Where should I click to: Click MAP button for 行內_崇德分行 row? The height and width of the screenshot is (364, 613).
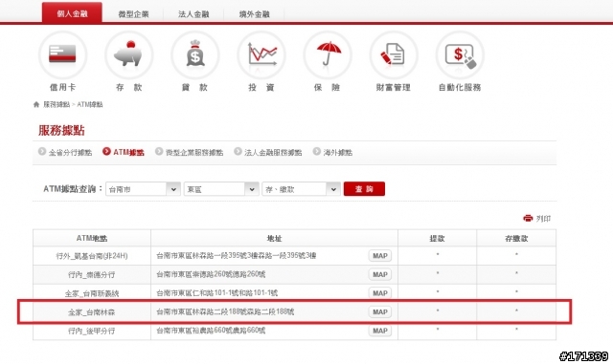[380, 274]
